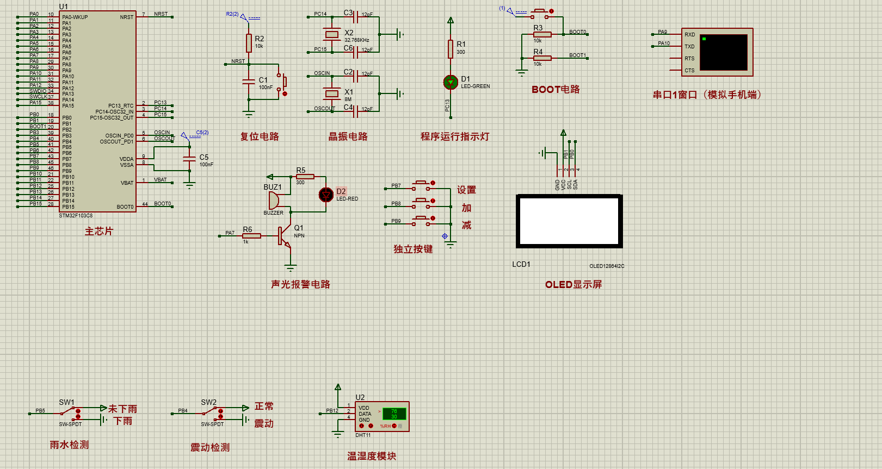Viewport: 882px width, 469px height.
Task: Click the "正常" label near SW2
Action: point(264,406)
